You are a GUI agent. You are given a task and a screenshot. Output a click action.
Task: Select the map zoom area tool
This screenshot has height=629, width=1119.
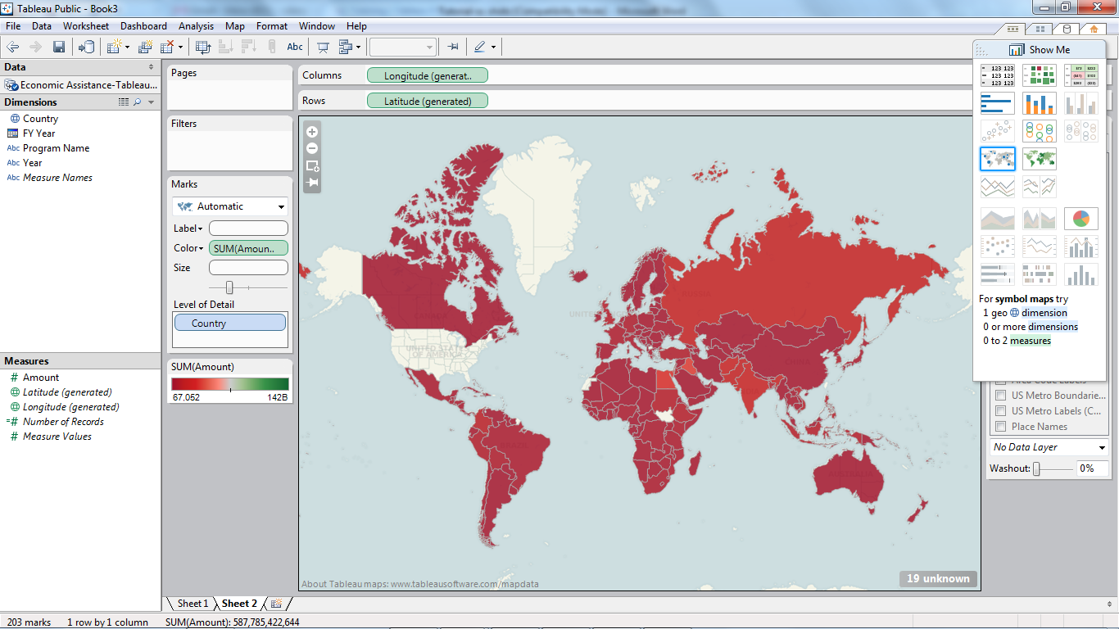coord(312,165)
